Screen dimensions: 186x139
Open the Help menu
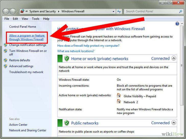(x=46, y=19)
